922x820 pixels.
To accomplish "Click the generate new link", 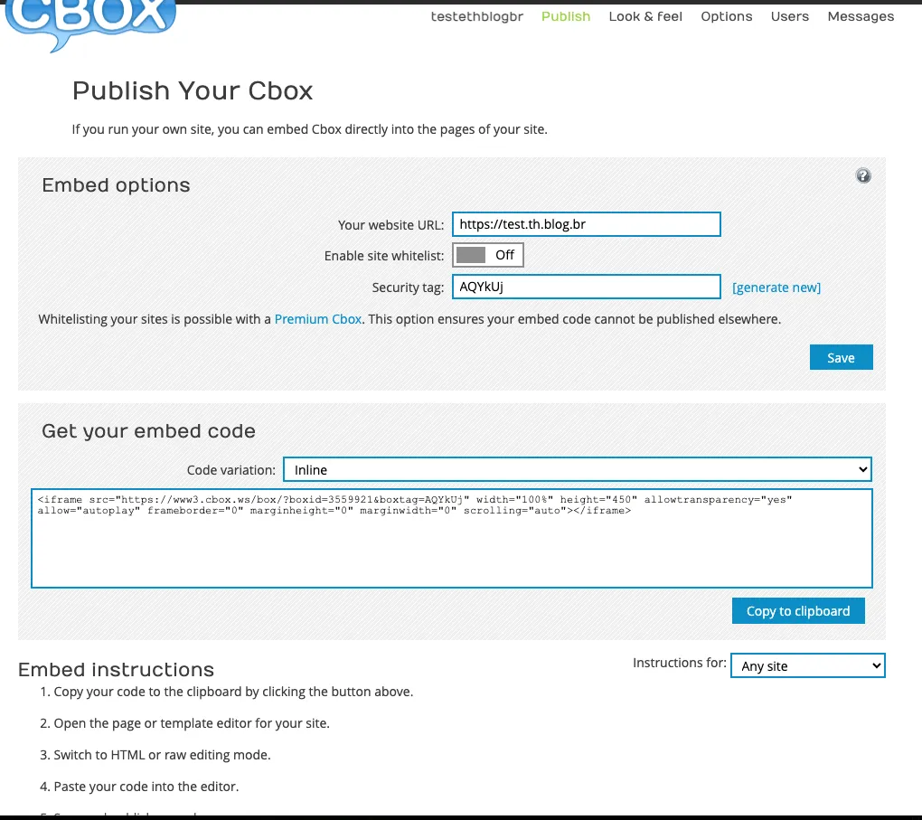I will (x=776, y=287).
